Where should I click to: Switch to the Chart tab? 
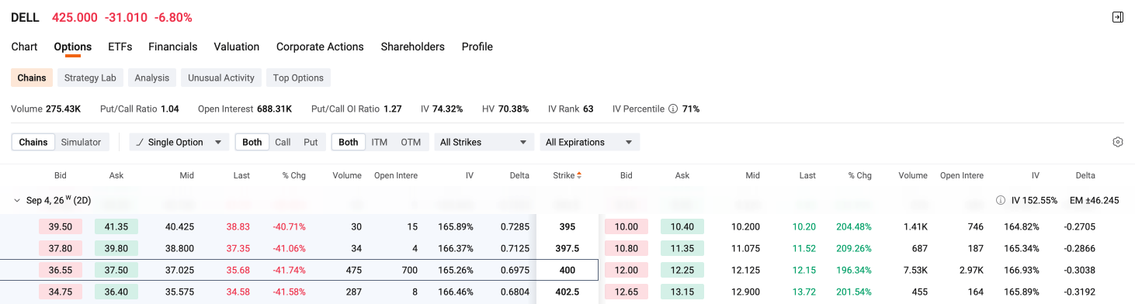24,47
